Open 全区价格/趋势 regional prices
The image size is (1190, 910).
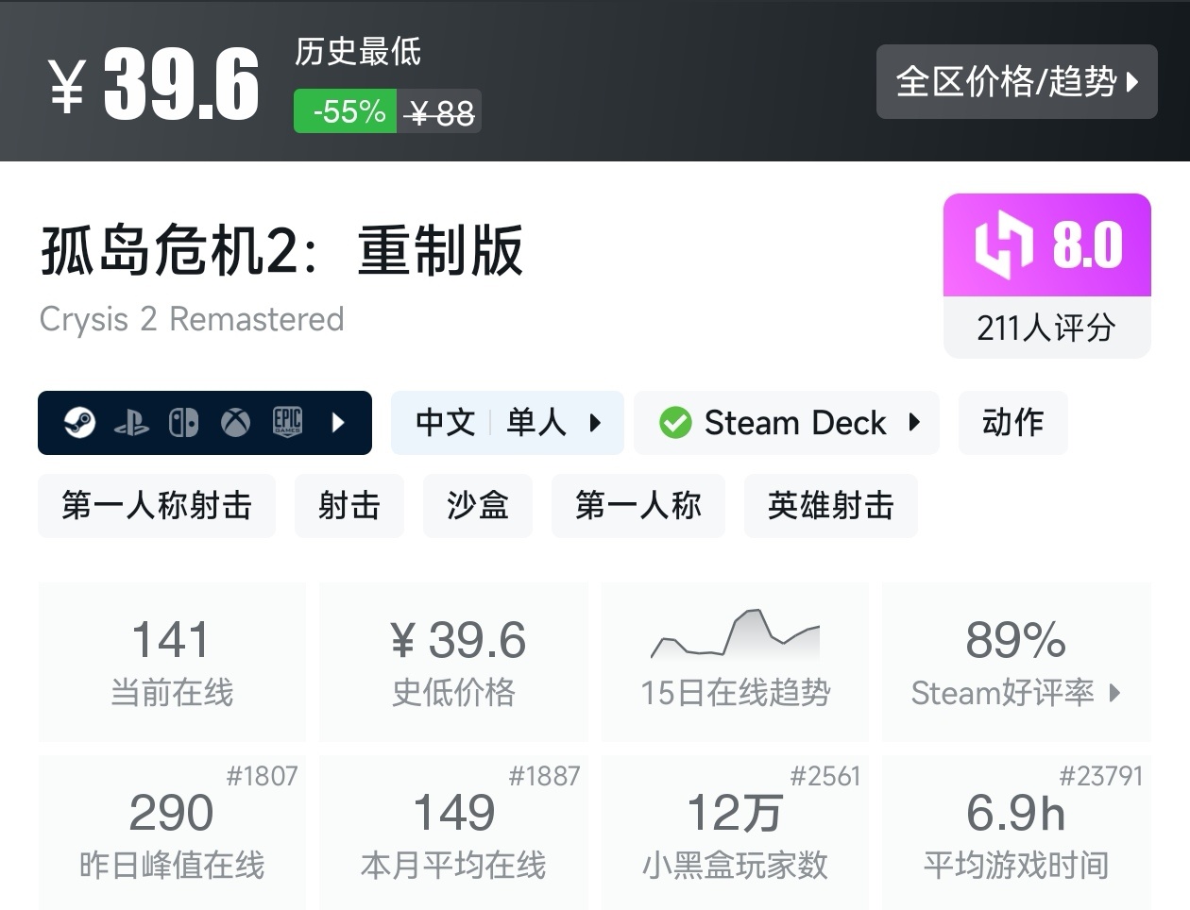pos(1016,82)
